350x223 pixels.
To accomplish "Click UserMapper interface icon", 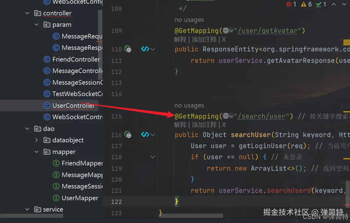I will tap(56, 198).
